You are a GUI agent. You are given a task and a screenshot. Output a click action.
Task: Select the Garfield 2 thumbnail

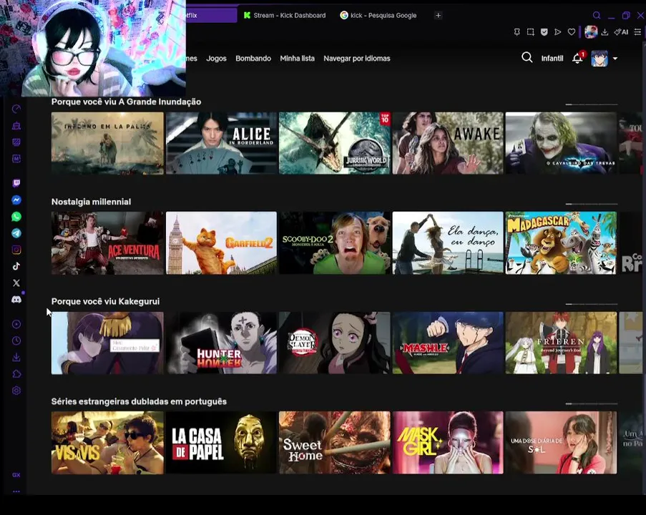[221, 243]
